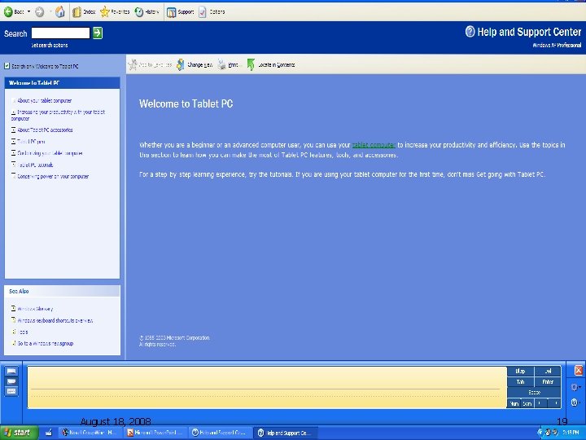Tap the Tab key on Input Panel
The width and height of the screenshot is (586, 440).
coord(520,382)
